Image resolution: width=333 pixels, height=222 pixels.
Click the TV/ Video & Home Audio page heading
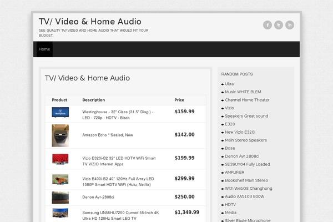pos(87,78)
